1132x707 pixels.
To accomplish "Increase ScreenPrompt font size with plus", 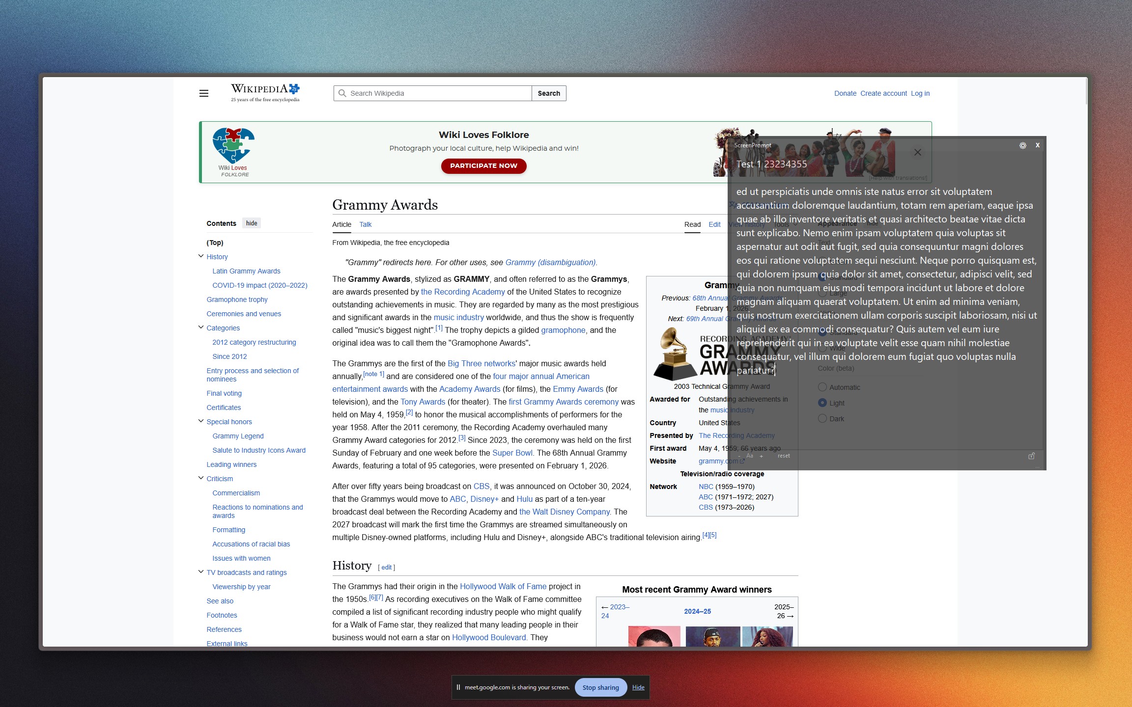I will (761, 456).
